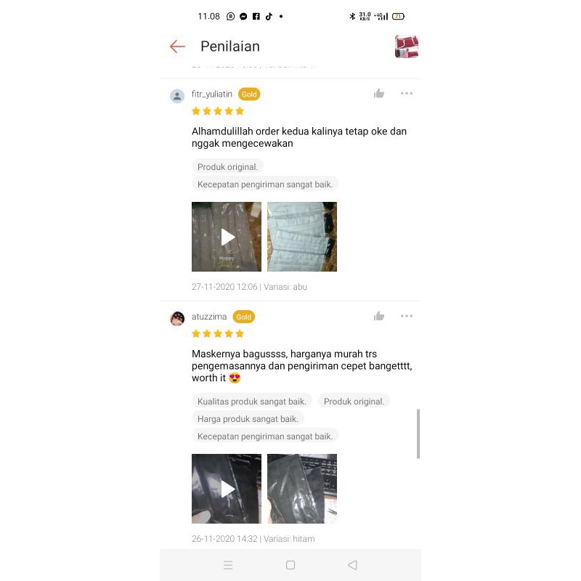
Task: Tap 'Produk original.' tag in first review
Action: 227,167
